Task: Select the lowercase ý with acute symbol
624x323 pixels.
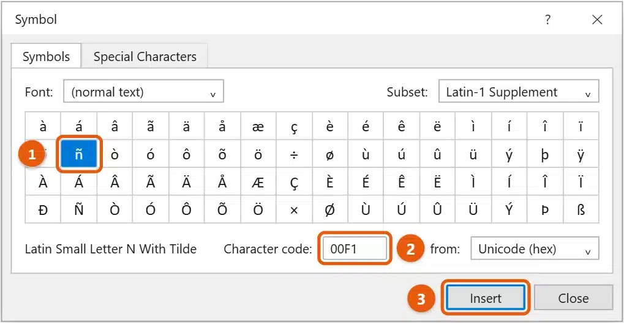Action: pos(509,154)
